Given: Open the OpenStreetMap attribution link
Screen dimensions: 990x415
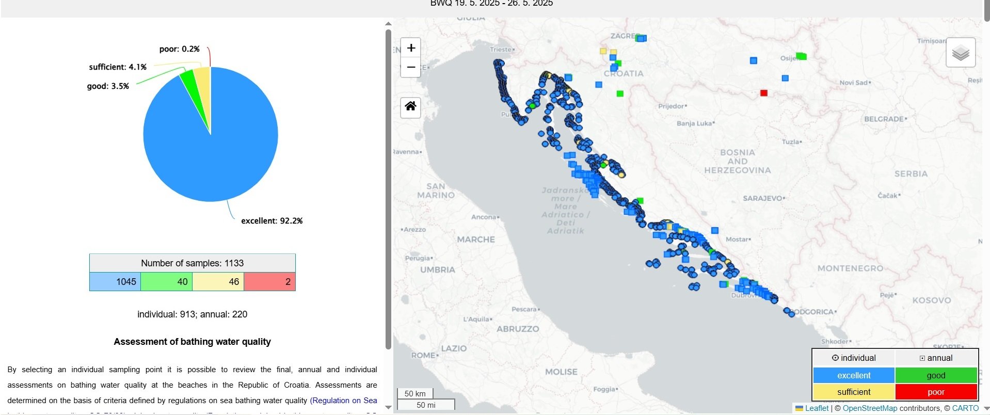Looking at the screenshot, I should point(870,408).
